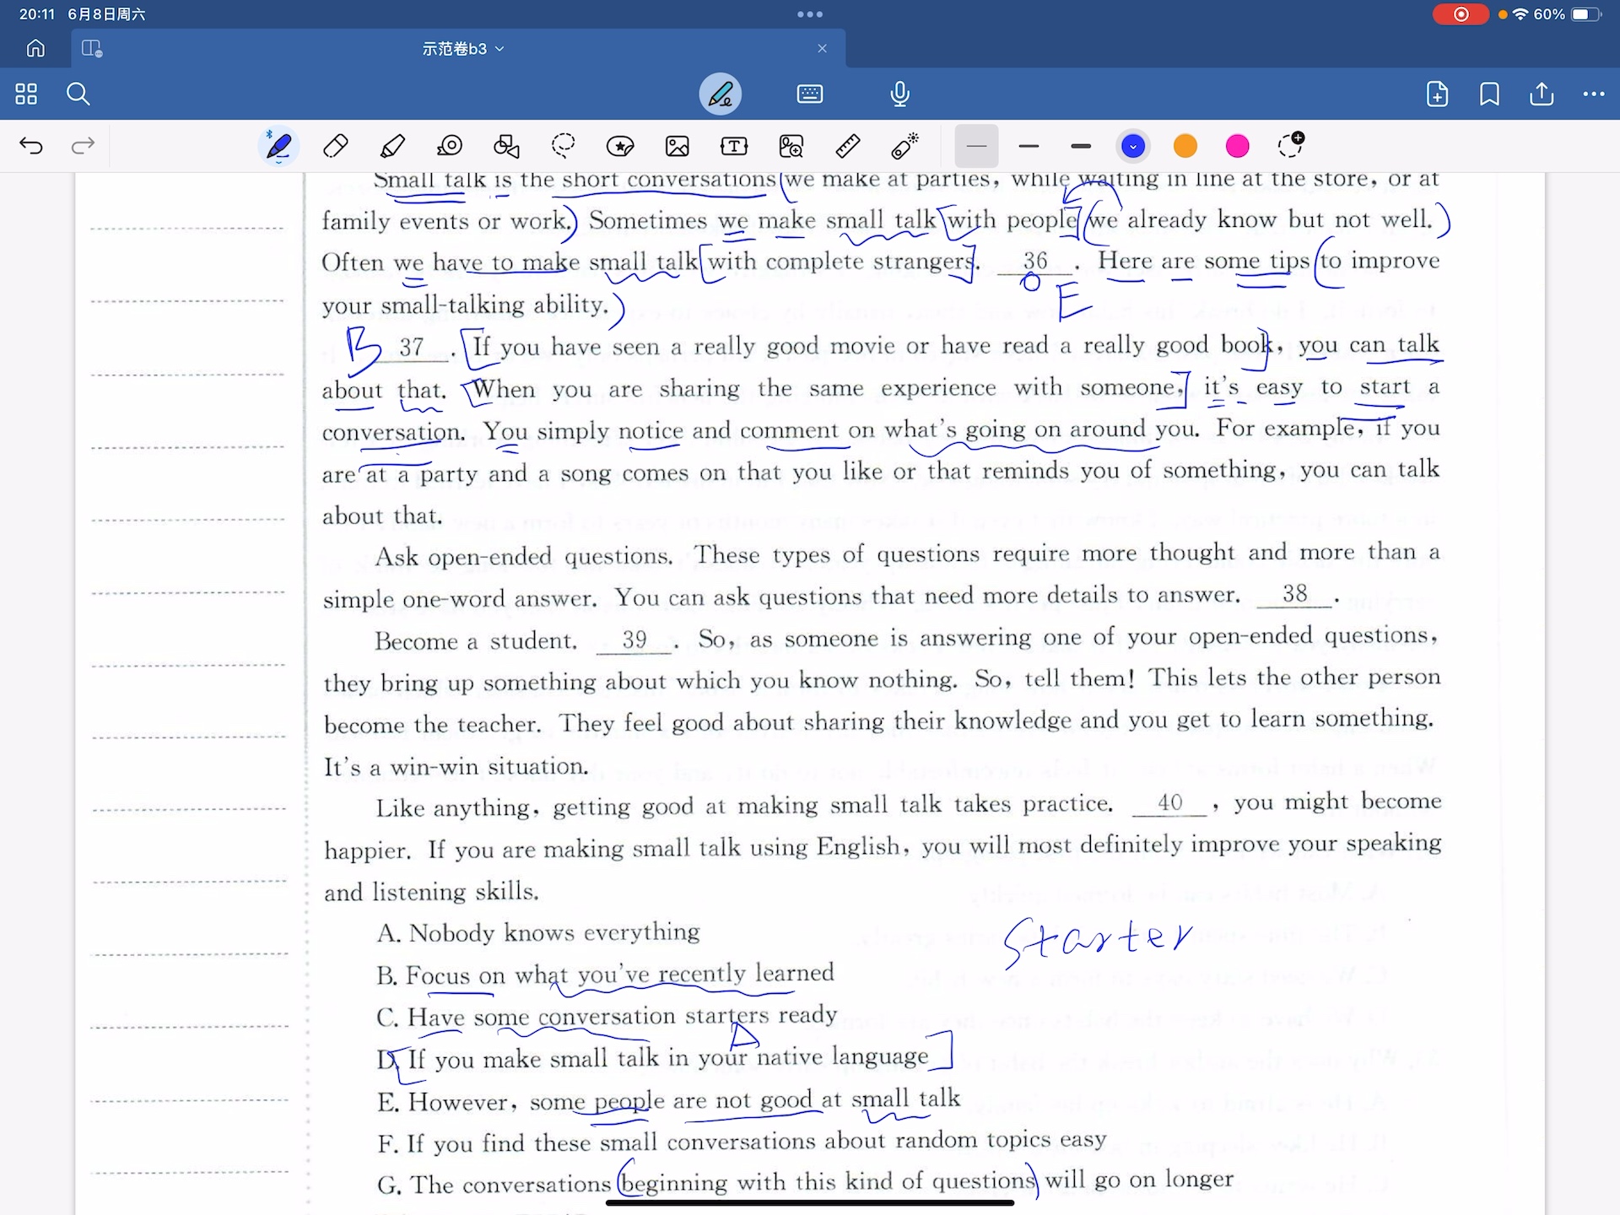Redo the last undone stroke
This screenshot has height=1215, width=1620.
[x=83, y=146]
